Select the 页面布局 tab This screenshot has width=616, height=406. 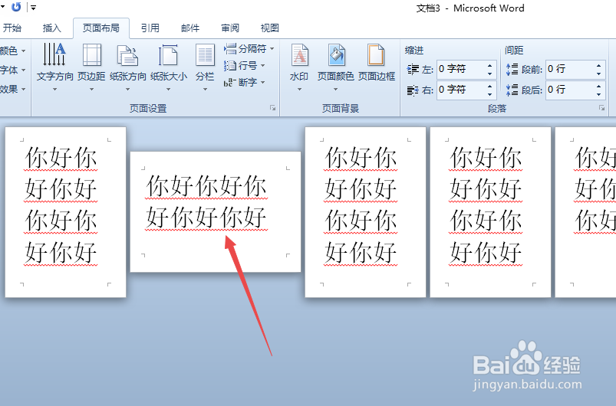point(101,28)
